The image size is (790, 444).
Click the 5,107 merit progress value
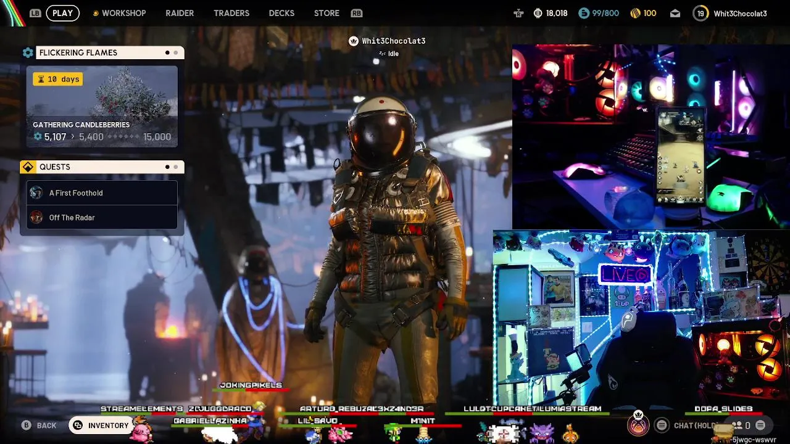[55, 137]
